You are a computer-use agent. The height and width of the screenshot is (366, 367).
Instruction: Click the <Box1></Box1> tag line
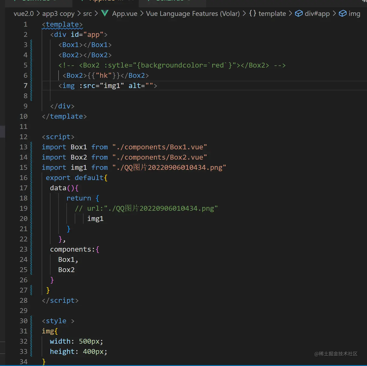(x=85, y=45)
